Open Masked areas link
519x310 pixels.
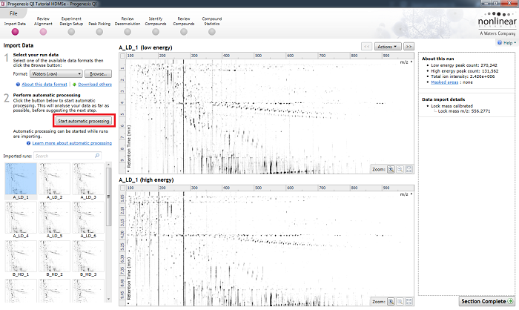[445, 82]
